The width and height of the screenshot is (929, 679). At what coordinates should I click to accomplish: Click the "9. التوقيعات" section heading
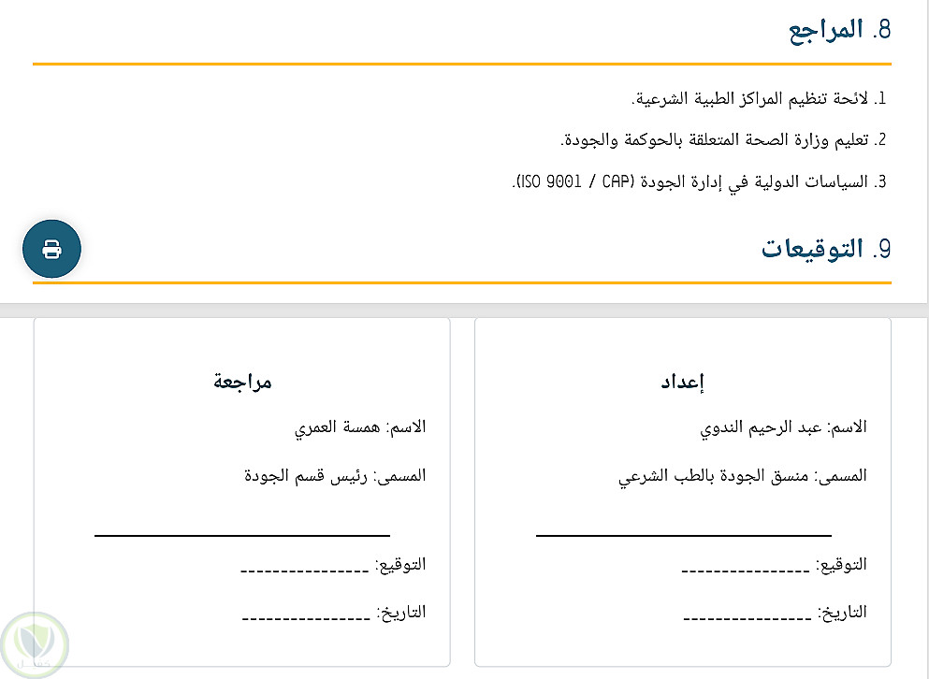[x=826, y=250]
